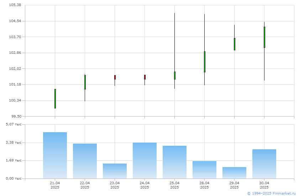This screenshot has width=299, height=196.
Task: Click the volume bar for 21.04
Action: (x=55, y=155)
